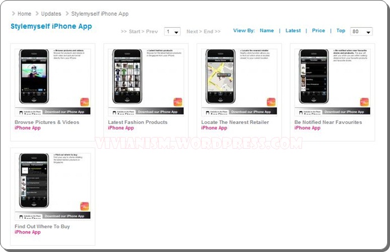Click App Store badge in Latest Fashion card
The width and height of the screenshot is (390, 252).
123,112
